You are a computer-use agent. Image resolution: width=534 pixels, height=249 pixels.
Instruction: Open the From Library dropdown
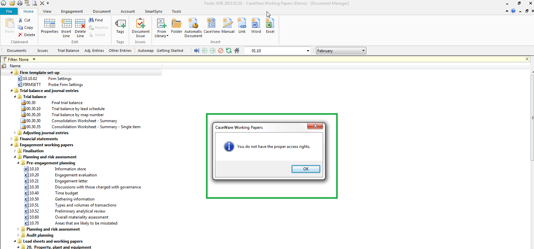tap(162, 28)
